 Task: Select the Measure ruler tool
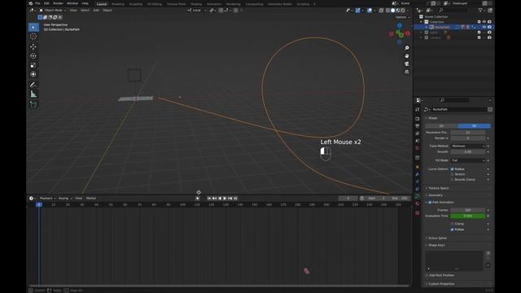[x=33, y=94]
